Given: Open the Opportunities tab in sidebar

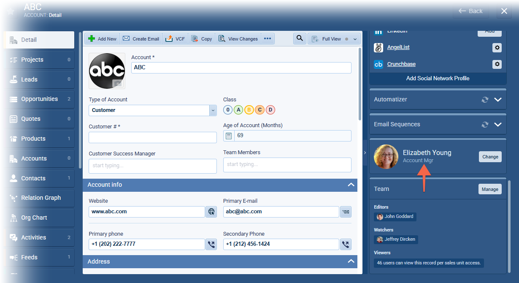Looking at the screenshot, I should (x=40, y=99).
